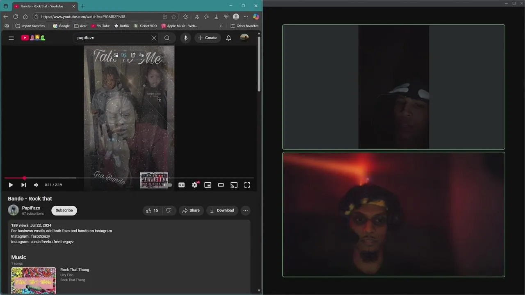
Task: Share the video
Action: click(x=191, y=211)
